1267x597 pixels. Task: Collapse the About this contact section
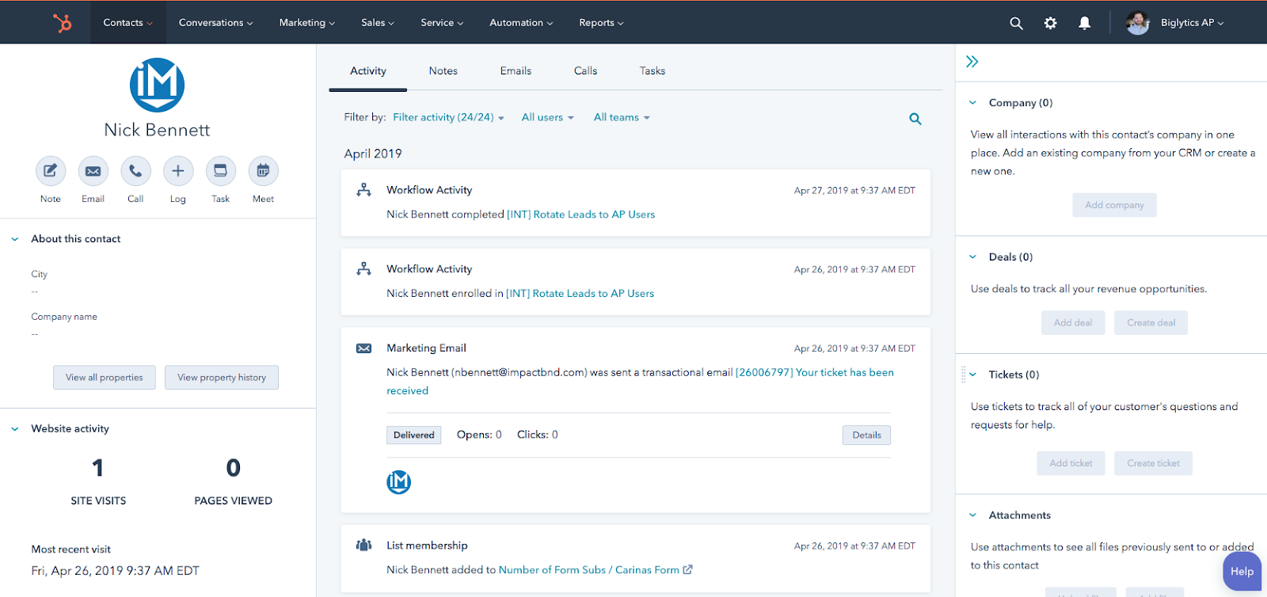point(15,239)
